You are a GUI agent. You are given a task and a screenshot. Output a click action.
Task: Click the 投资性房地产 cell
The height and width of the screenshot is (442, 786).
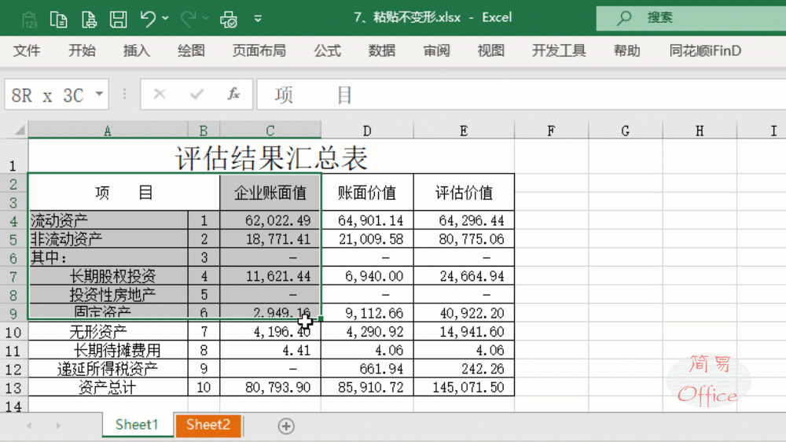108,294
